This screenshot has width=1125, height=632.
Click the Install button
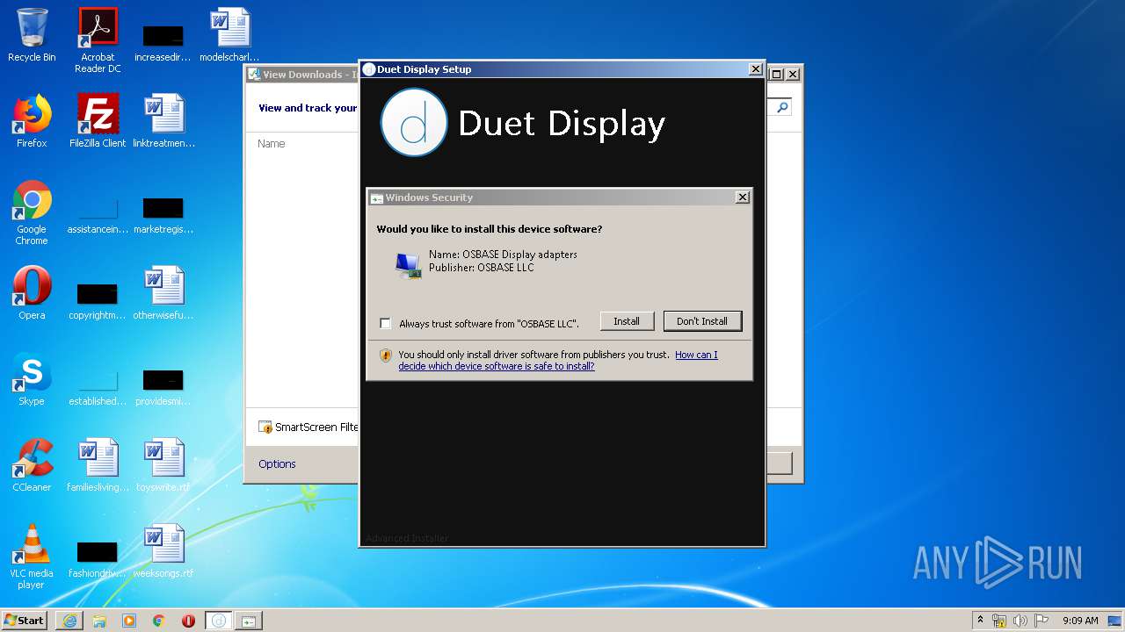click(x=627, y=321)
